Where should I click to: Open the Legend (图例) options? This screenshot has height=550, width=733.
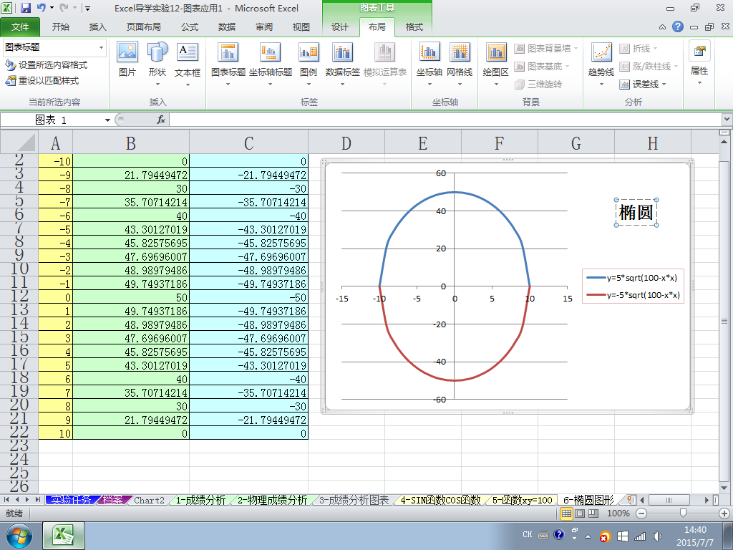309,59
